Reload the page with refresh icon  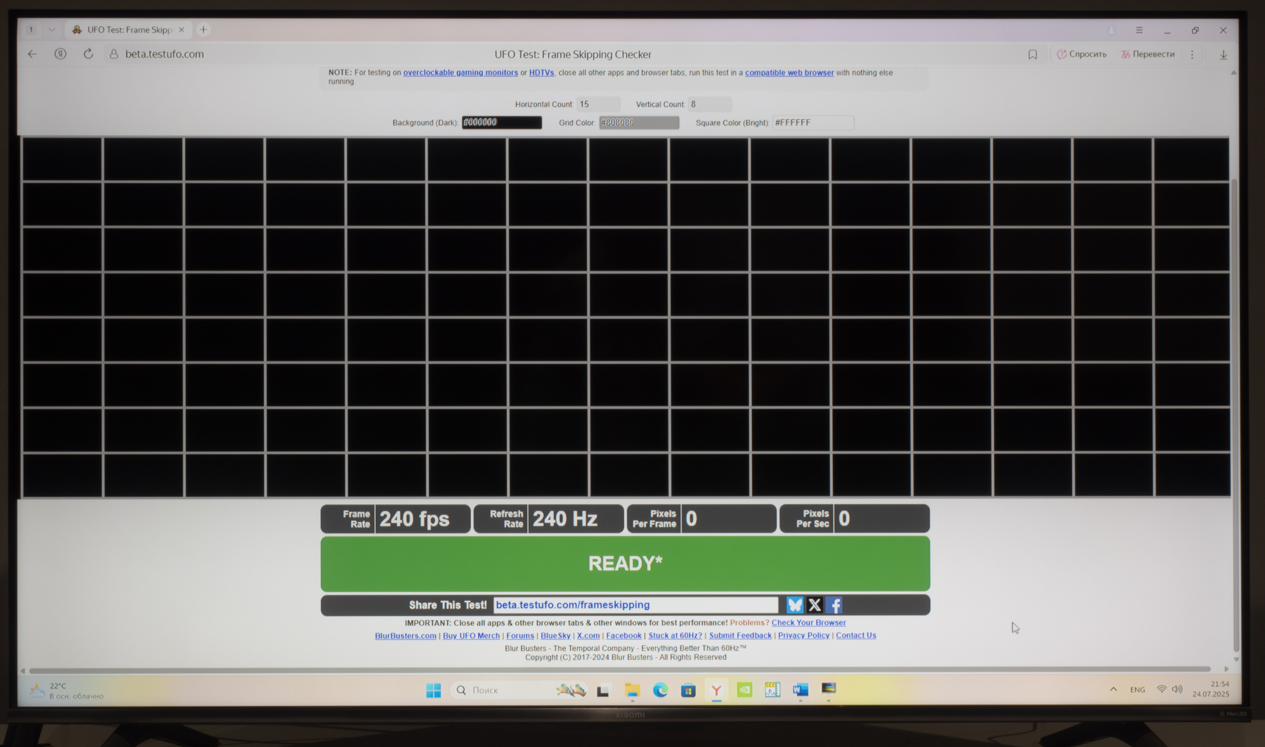[88, 54]
